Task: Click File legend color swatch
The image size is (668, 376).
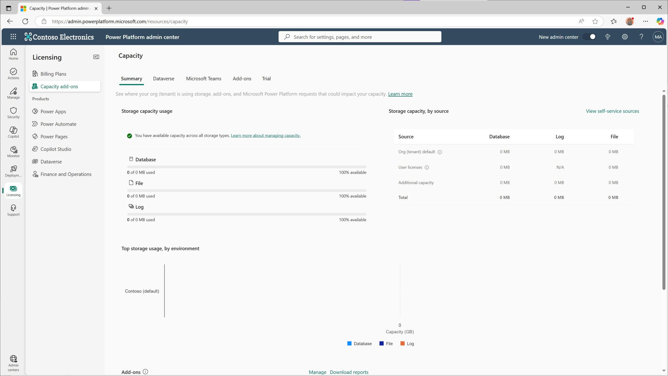Action: point(381,343)
